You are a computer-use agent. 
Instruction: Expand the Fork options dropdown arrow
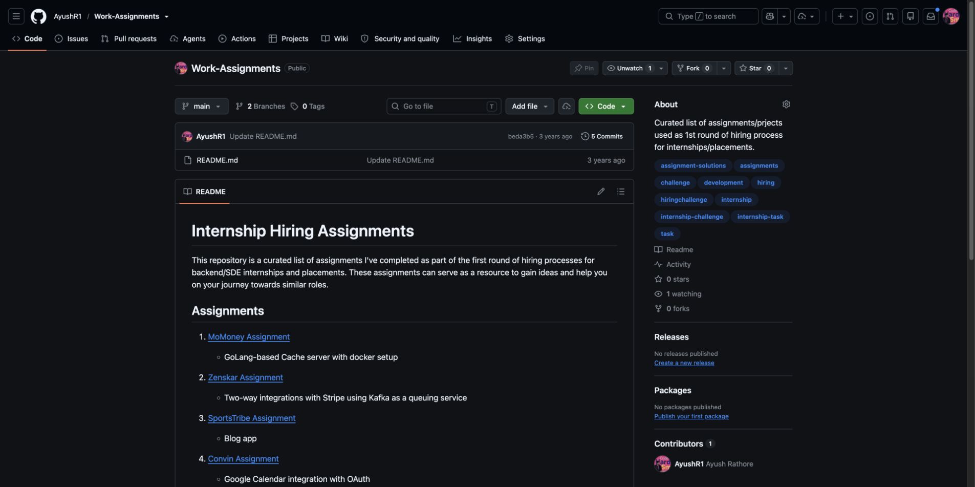(723, 68)
